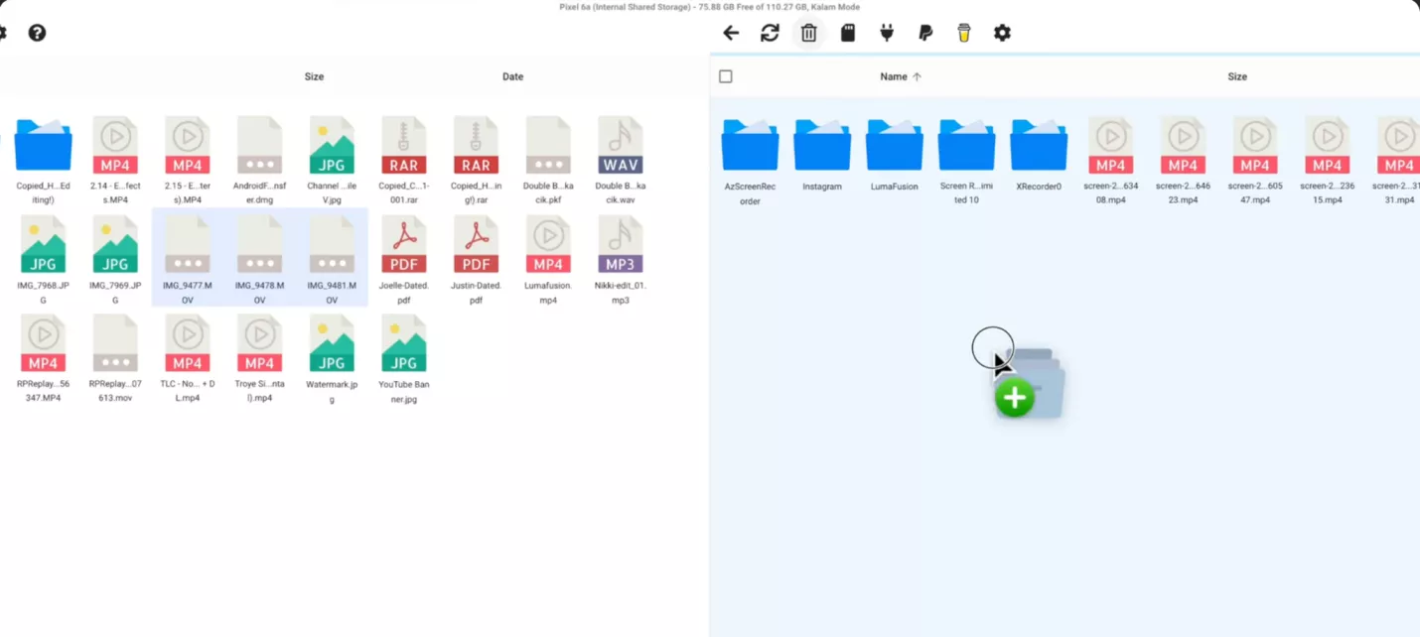Image resolution: width=1420 pixels, height=637 pixels.
Task: Click the plug MTP mode icon
Action: pos(887,33)
